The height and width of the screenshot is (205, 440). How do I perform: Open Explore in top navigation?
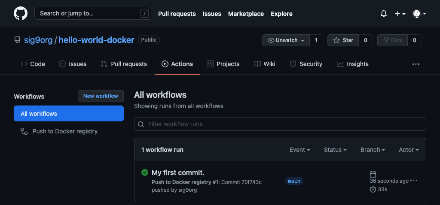tap(281, 13)
